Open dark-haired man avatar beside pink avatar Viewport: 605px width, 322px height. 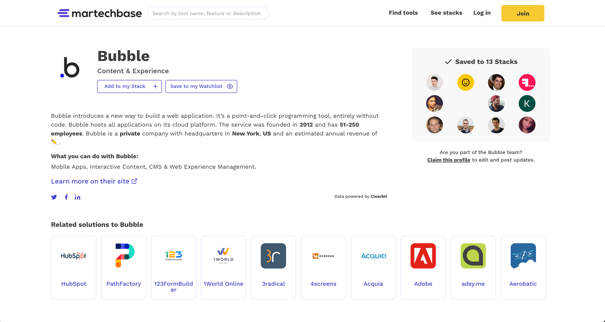[496, 82]
